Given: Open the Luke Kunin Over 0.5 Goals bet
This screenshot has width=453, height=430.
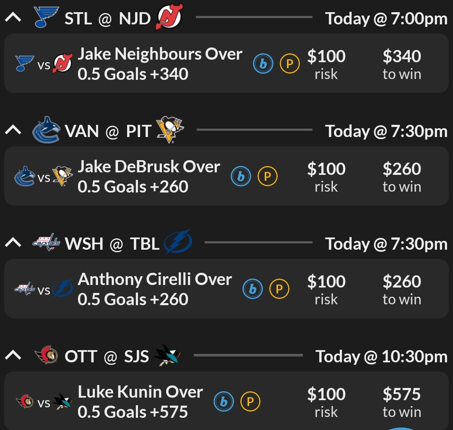Looking at the screenshot, I should pos(140,402).
